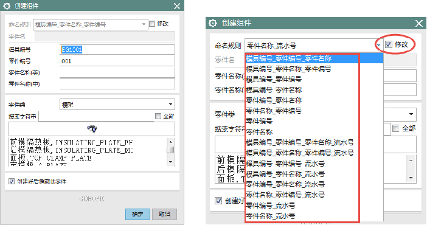Toggle 创建好后隐藏此零件 checkbox in left dialog
The width and height of the screenshot is (427, 225).
[12, 181]
